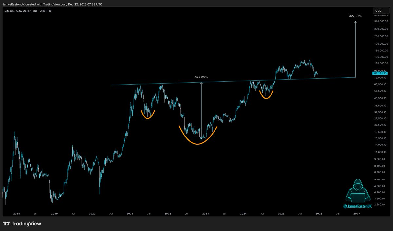Click the 2024 label on time axis
The height and width of the screenshot is (231, 393).
pyautogui.click(x=243, y=213)
